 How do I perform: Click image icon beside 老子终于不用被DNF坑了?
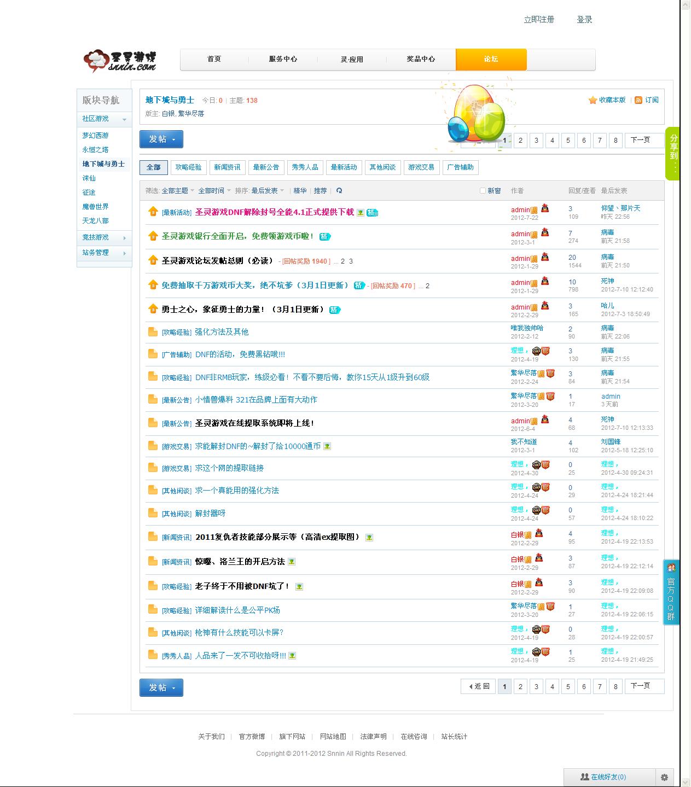tap(299, 587)
